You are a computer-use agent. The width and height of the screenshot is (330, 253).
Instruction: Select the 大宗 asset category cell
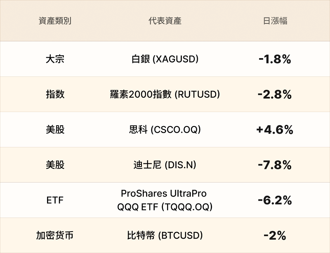pos(55,59)
